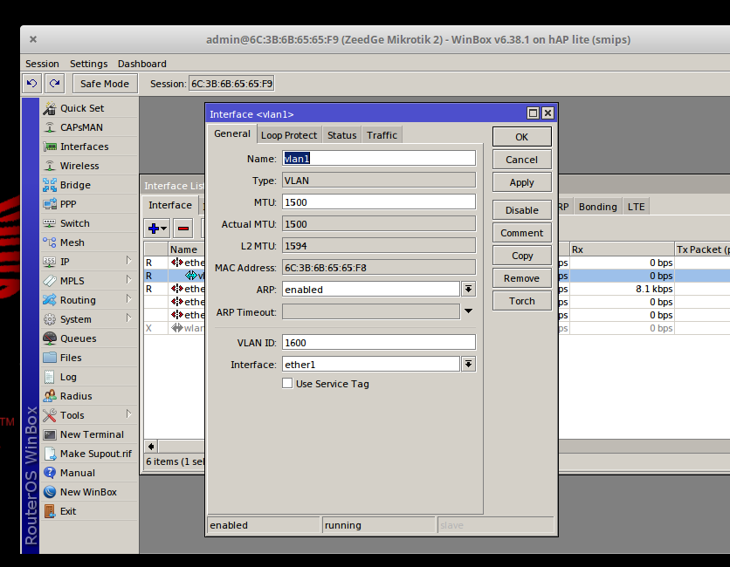730x567 pixels.
Task: Open the Files section
Action: click(89, 358)
